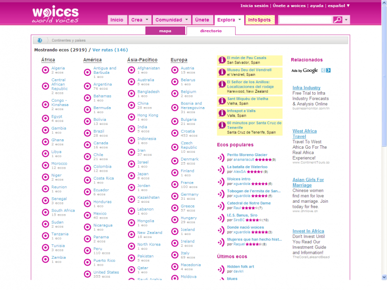Click the info icon for El món de Pau Casals
This screenshot has width=387, height=290.
point(222,60)
